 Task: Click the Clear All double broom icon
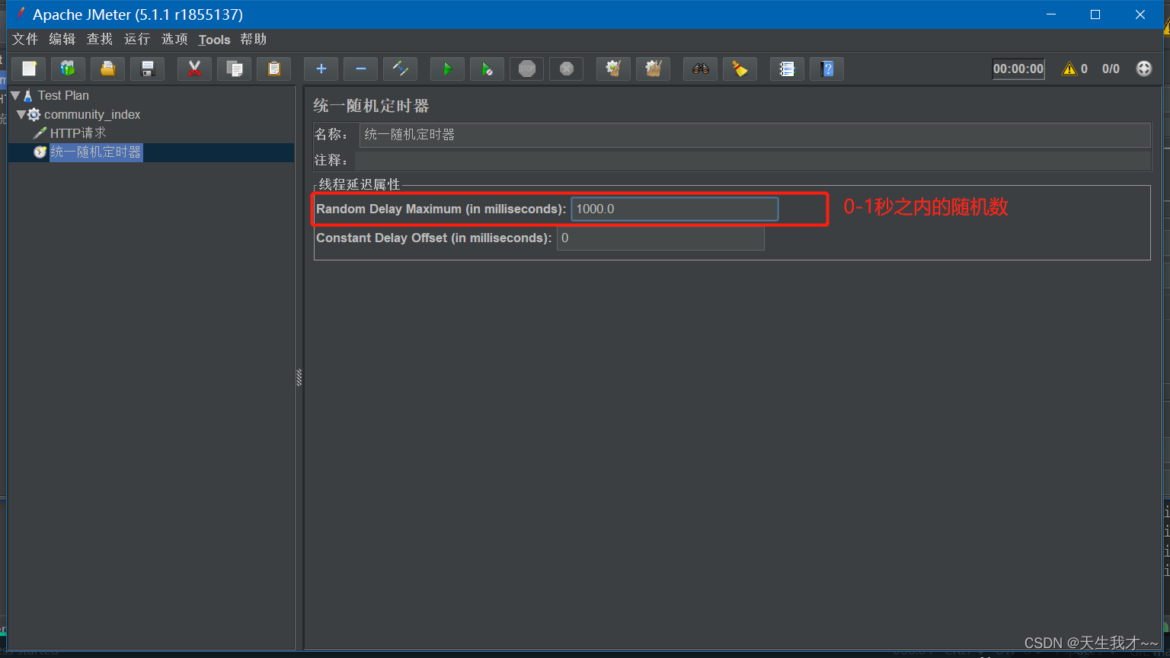coord(653,69)
